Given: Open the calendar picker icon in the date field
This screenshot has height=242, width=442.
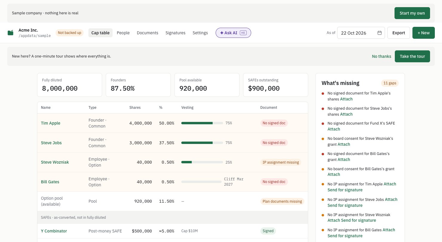Looking at the screenshot, I should pos(380,33).
